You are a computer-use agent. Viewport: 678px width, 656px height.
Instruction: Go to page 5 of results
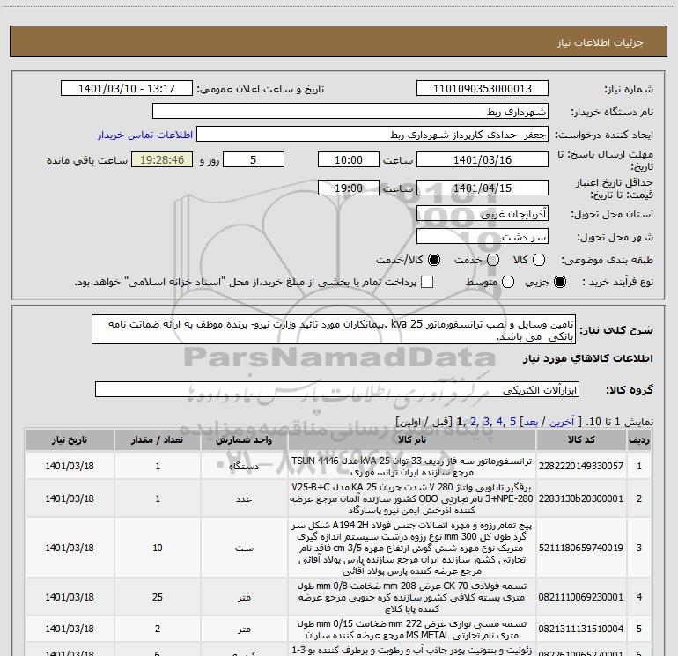pyautogui.click(x=512, y=422)
